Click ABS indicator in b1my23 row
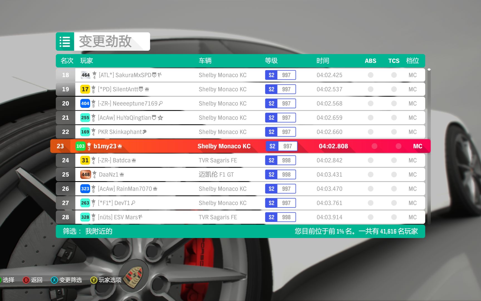Screen dimensions: 481x301 374,146
